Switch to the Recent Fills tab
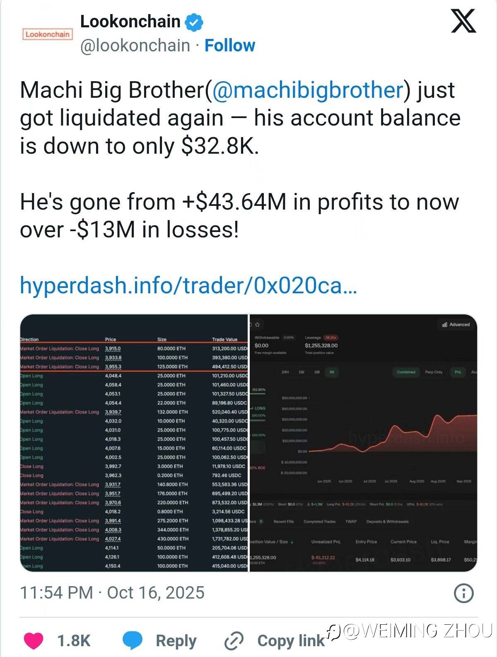This screenshot has width=497, height=657. 284,522
